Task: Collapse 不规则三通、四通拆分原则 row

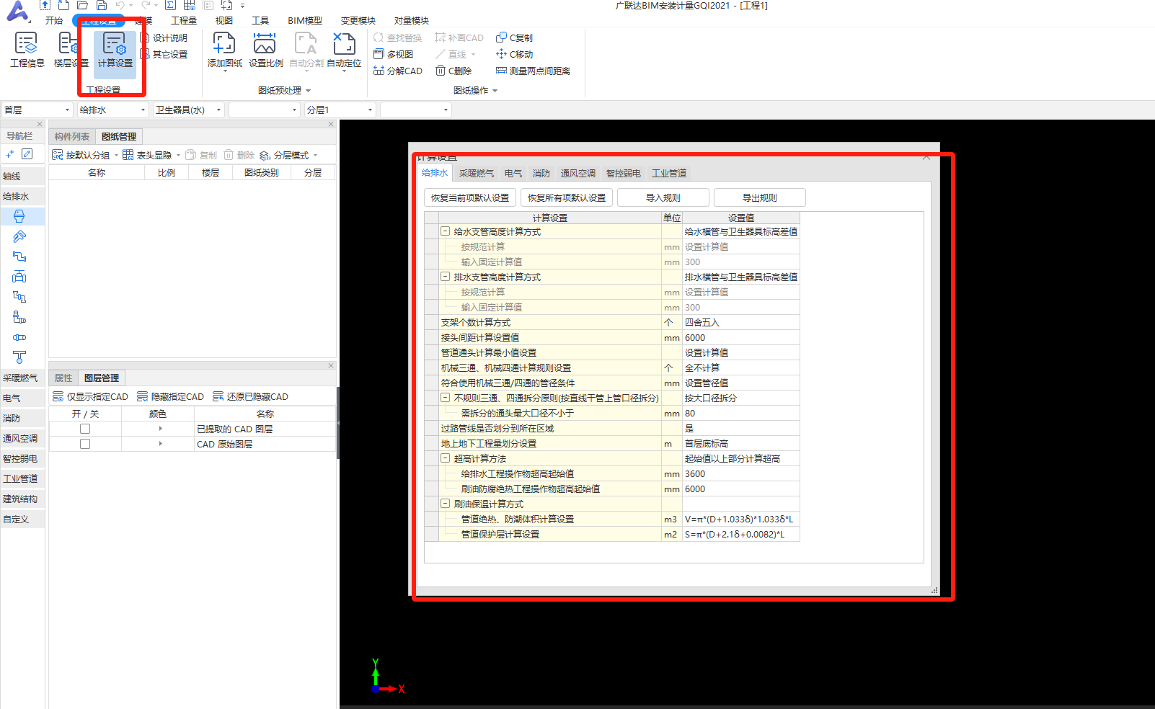Action: [446, 398]
